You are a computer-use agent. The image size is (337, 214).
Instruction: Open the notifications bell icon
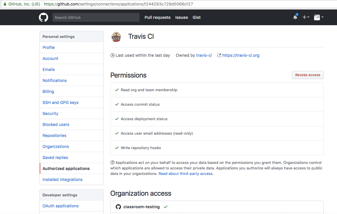tap(295, 17)
